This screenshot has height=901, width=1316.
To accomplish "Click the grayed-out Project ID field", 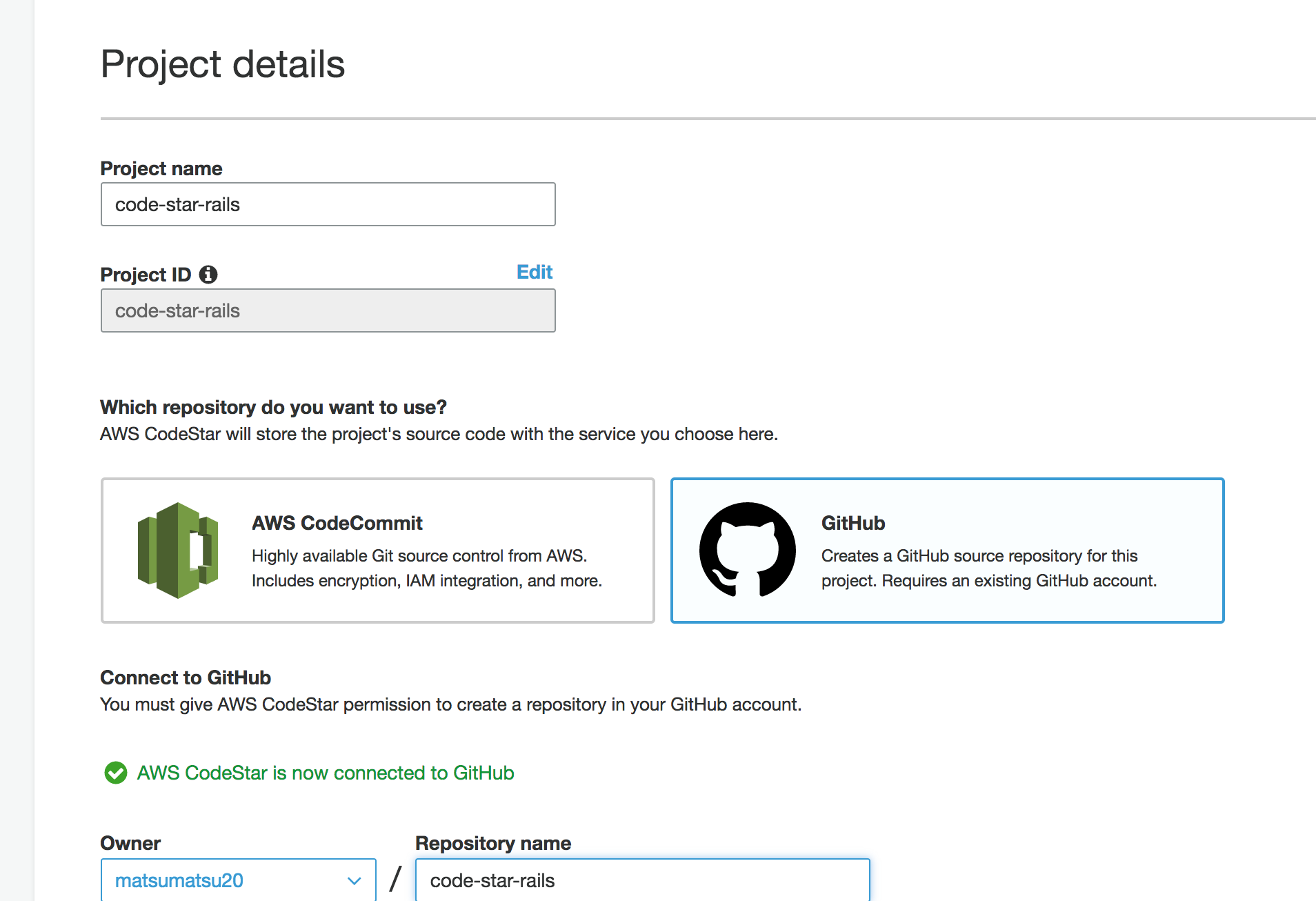I will point(328,310).
